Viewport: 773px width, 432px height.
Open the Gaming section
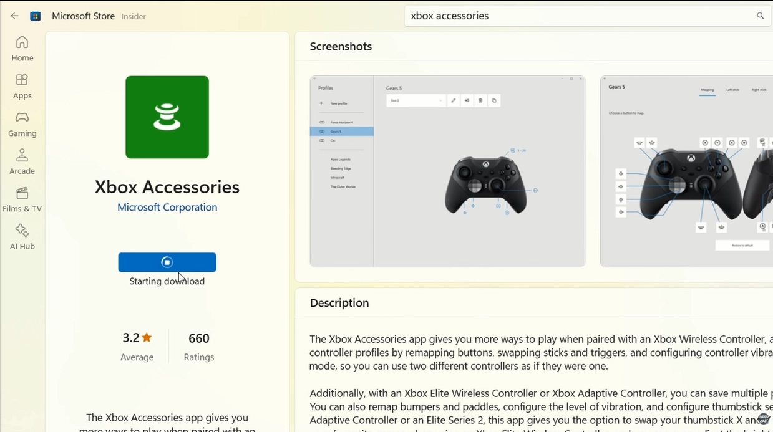(22, 124)
